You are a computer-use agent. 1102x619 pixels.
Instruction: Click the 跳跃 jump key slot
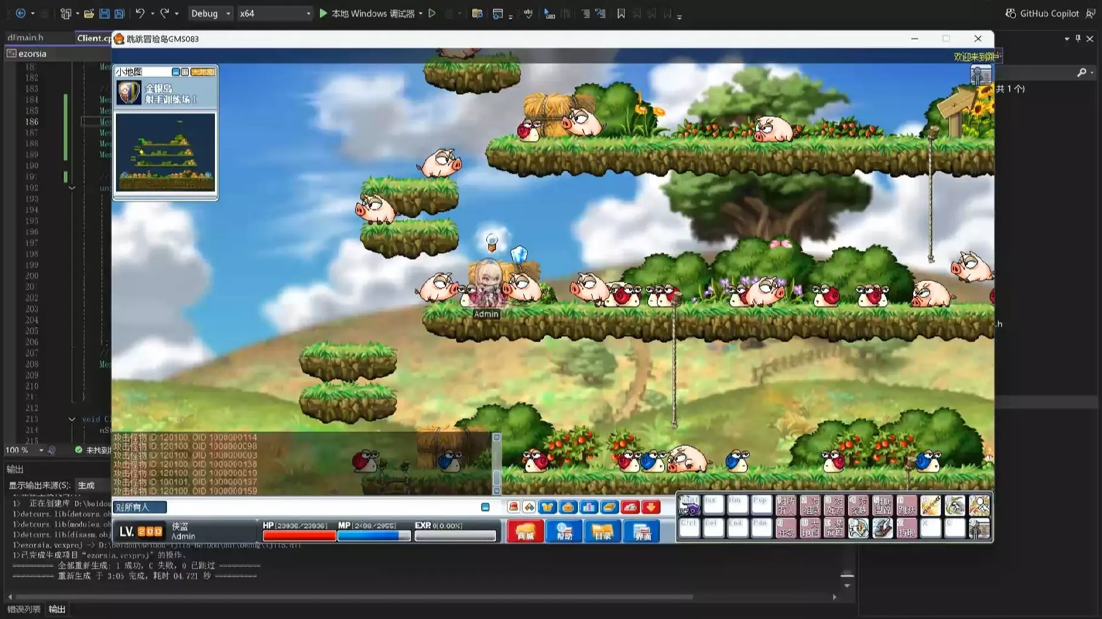(906, 505)
